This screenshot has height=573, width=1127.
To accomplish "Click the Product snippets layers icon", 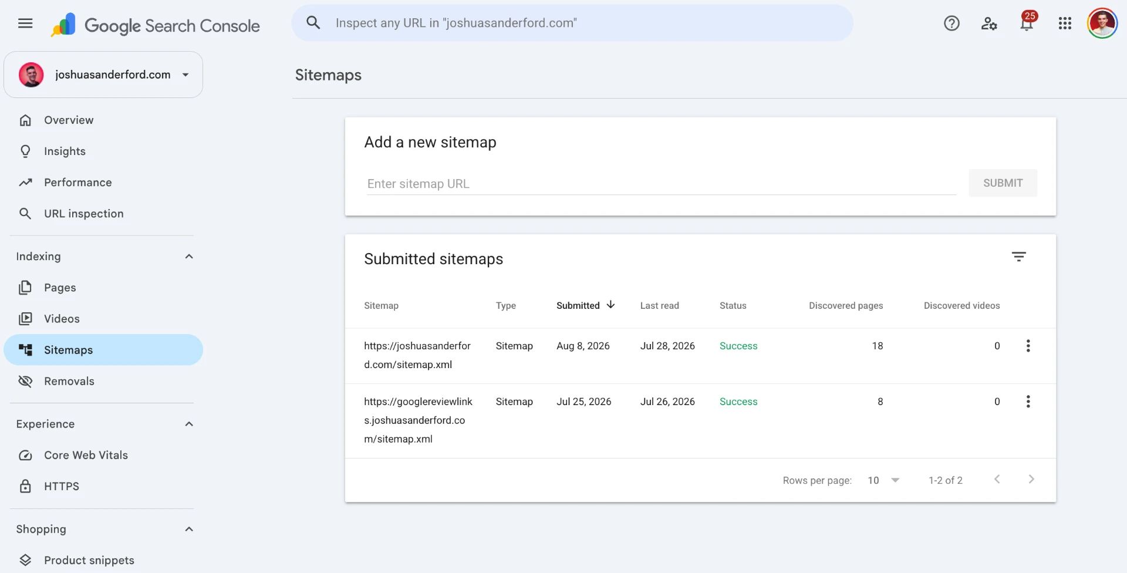I will (25, 560).
